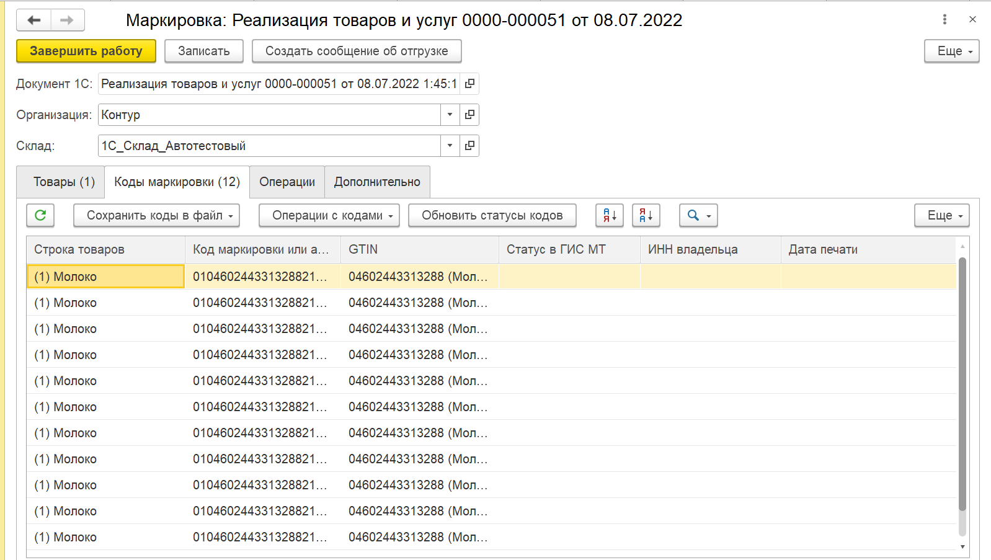Open the search magnifier dropdown
This screenshot has height=560, width=991.
pos(698,215)
